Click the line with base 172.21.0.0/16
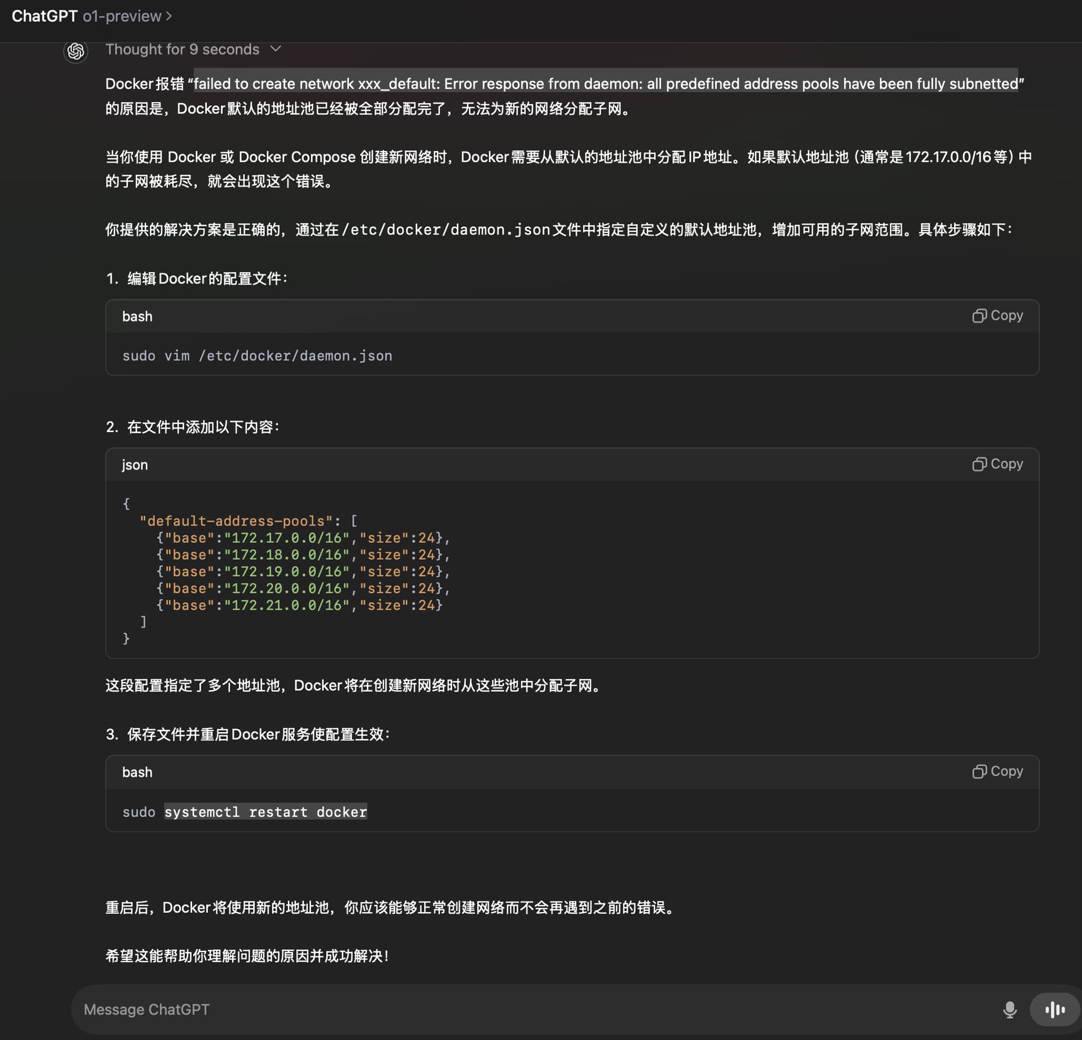The height and width of the screenshot is (1040, 1082). [299, 605]
